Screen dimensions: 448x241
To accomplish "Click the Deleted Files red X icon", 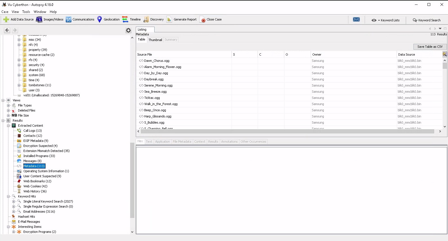I will [x=14, y=110].
